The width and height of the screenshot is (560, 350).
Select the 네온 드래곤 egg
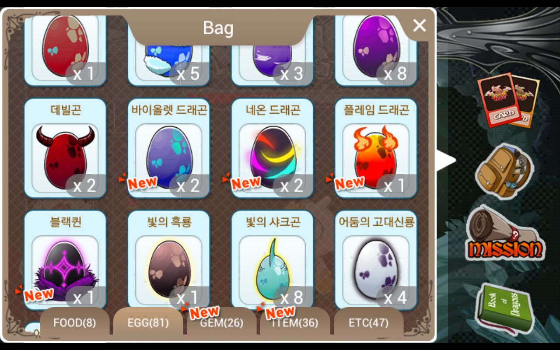coord(272,148)
